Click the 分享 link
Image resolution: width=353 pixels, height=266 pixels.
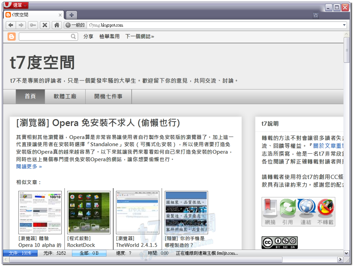(x=88, y=37)
